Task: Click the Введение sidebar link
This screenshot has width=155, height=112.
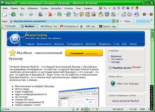Action: click(x=116, y=56)
